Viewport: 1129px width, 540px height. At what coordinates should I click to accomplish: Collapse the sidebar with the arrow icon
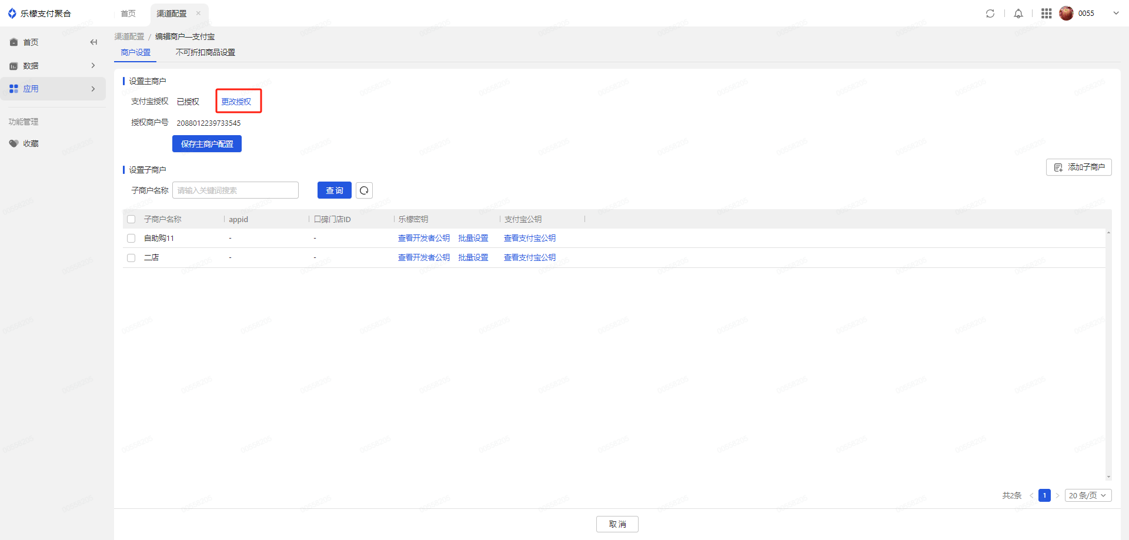point(93,42)
